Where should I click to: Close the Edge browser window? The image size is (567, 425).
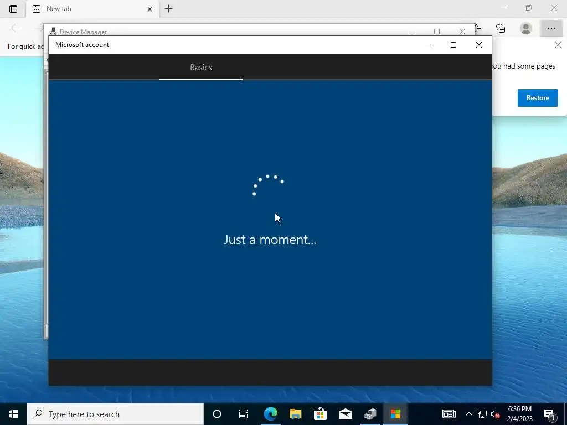click(x=554, y=8)
